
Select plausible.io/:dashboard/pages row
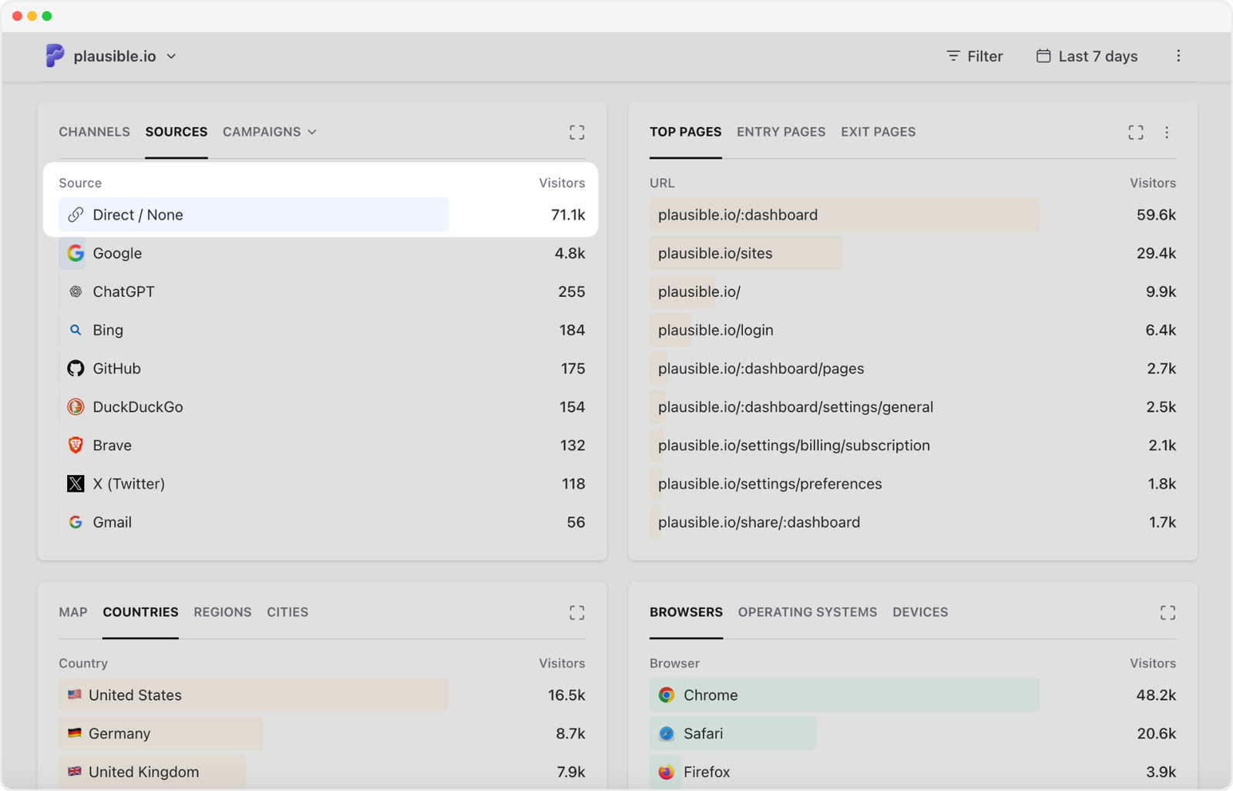(x=912, y=369)
